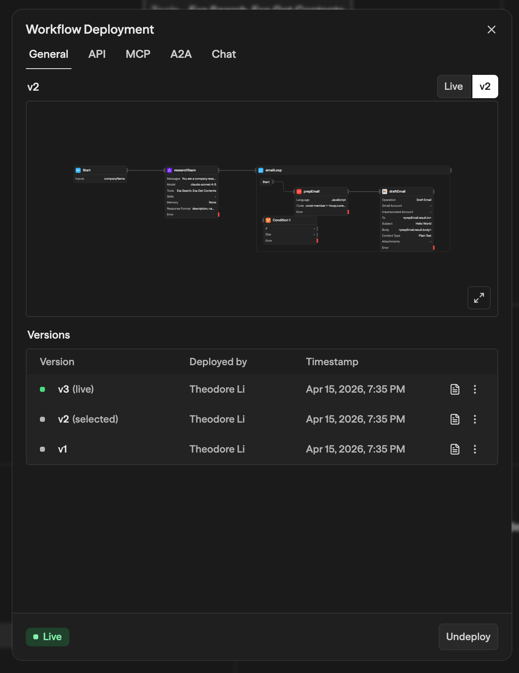This screenshot has height=673, width=519.
Task: Click the v1 row timestamp
Action: [x=356, y=449]
